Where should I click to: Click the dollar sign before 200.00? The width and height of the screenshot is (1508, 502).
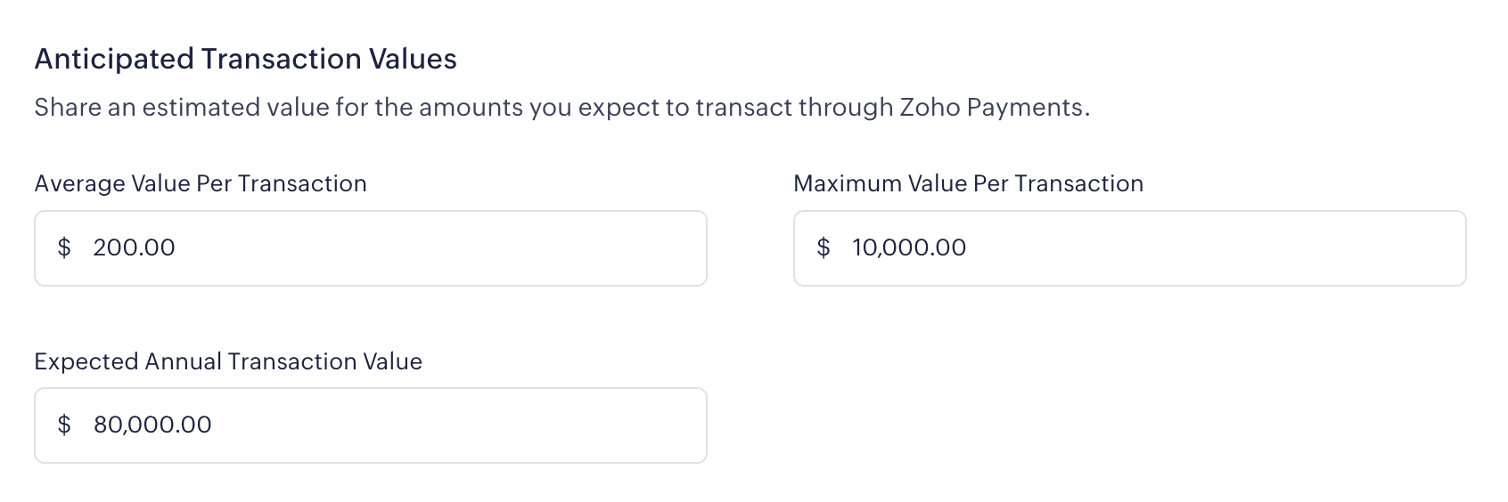[64, 247]
